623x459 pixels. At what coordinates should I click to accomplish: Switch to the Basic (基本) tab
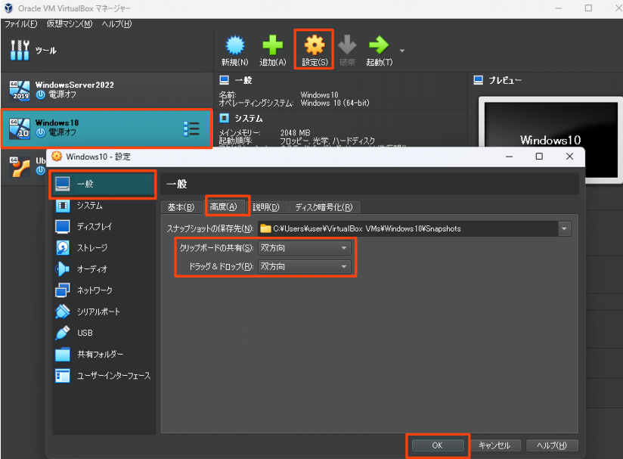(181, 207)
